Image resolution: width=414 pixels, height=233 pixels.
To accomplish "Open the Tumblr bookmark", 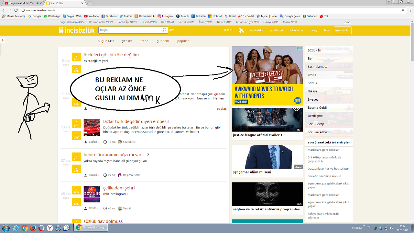I will coord(182,16).
